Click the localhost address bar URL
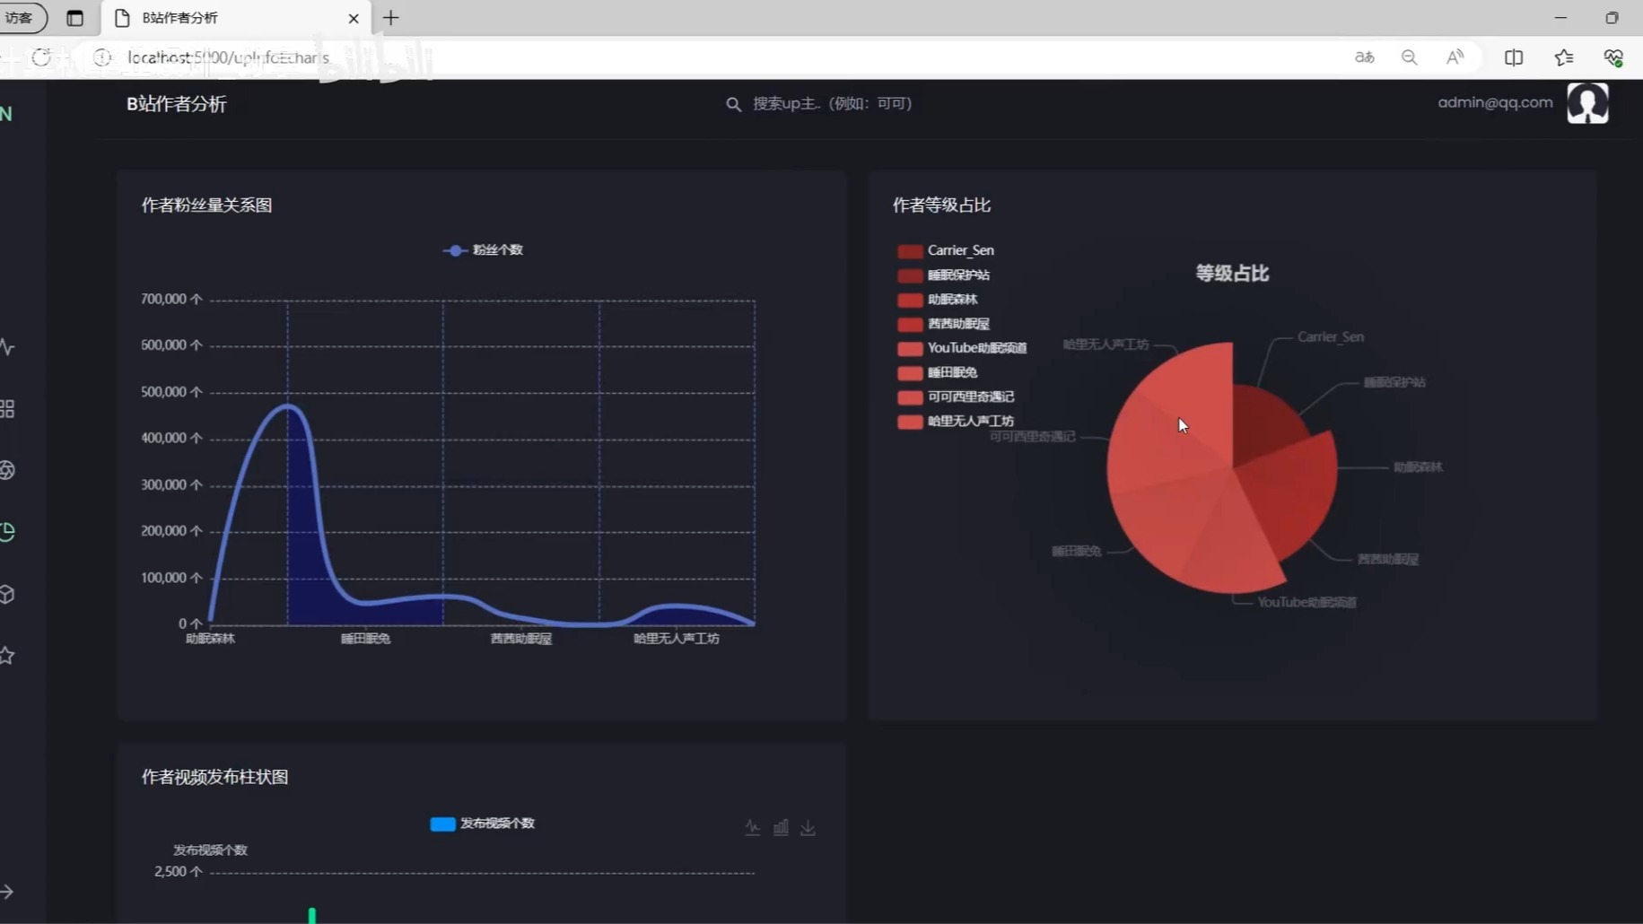Viewport: 1643px width, 924px height. point(228,57)
